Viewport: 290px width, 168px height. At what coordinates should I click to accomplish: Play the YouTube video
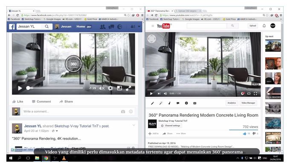click(x=151, y=93)
